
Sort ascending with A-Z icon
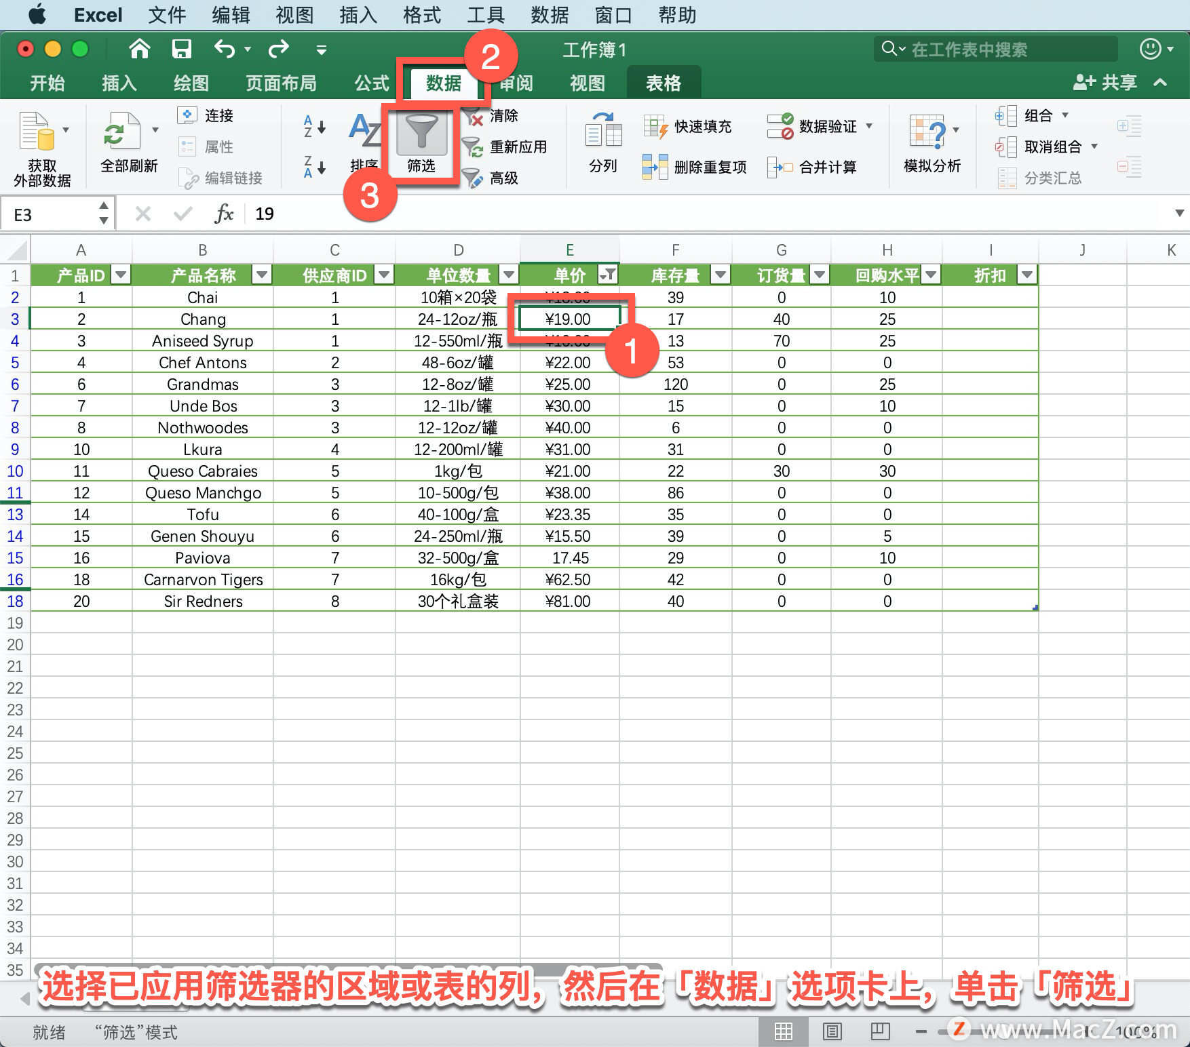315,126
